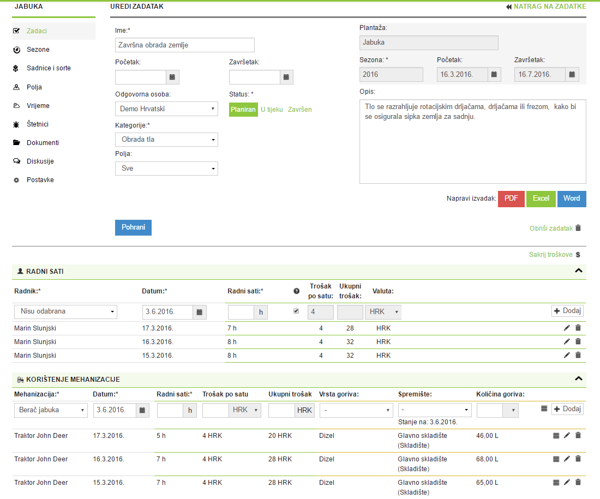This screenshot has width=600, height=499.
Task: Click the Pohrani save button
Action: [133, 228]
